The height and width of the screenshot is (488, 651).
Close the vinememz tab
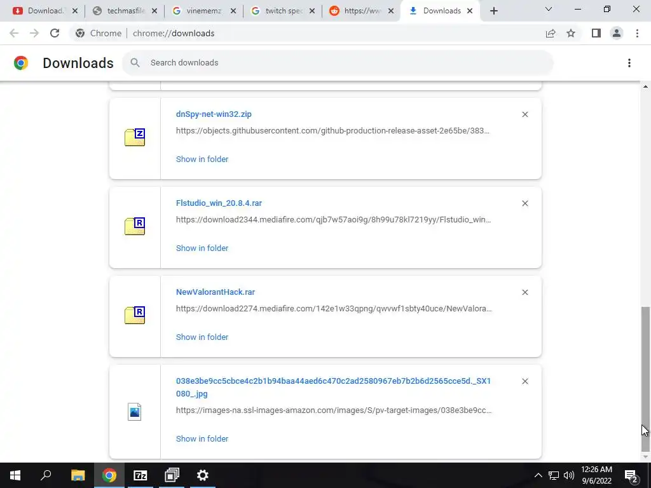tap(233, 11)
